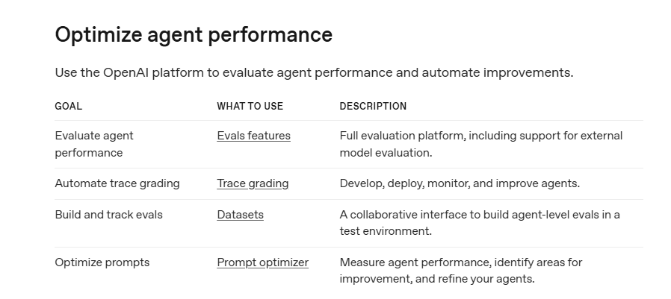Open the Datasets link
The image size is (671, 299).
coord(240,215)
